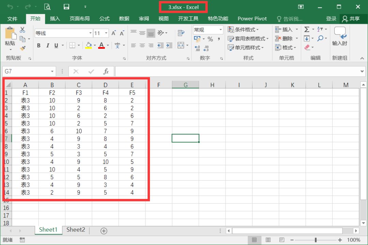The image size is (368, 245).
Task: Open Find and Select magnifier
Action: 320,38
